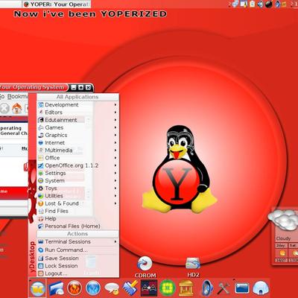The width and height of the screenshot is (298, 298).
Task: Launch the blue folder file manager dock icon
Action: click(57, 288)
